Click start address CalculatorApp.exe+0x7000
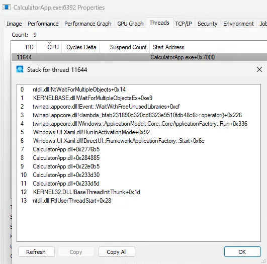Viewport: 267px width, 264px height. (183, 57)
